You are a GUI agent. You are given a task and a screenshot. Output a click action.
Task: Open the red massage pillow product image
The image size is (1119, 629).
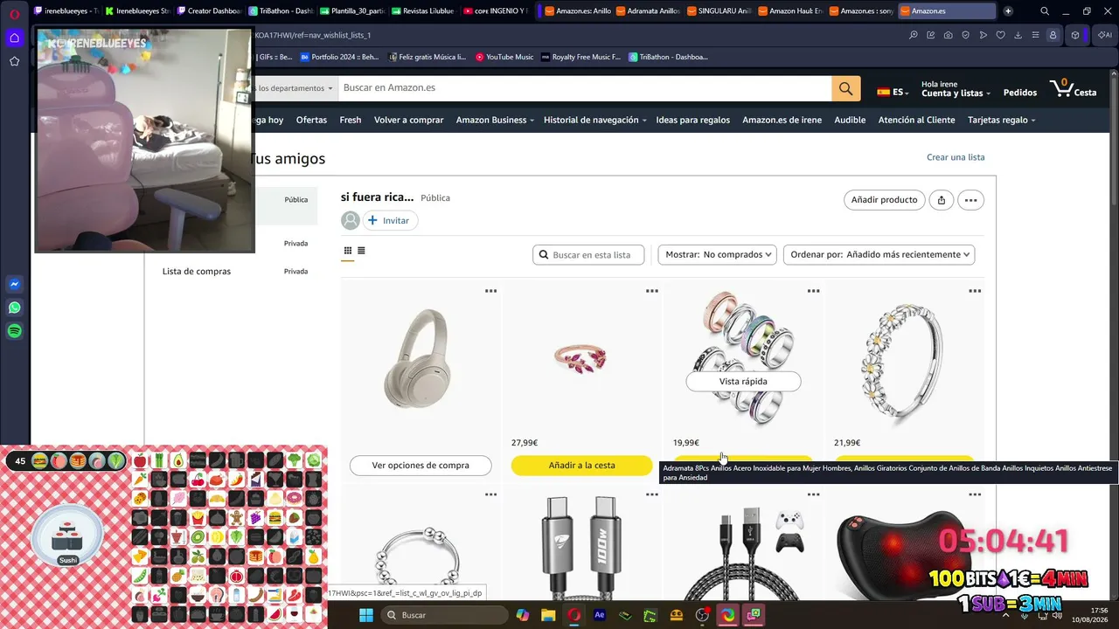click(x=905, y=552)
